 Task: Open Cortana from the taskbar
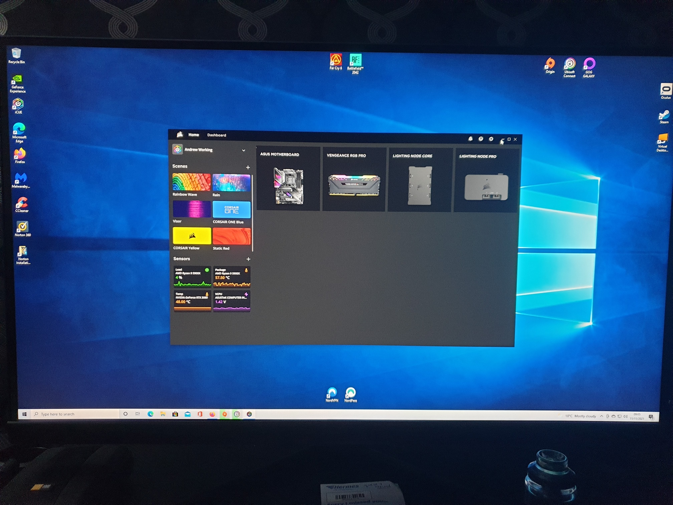tap(126, 414)
